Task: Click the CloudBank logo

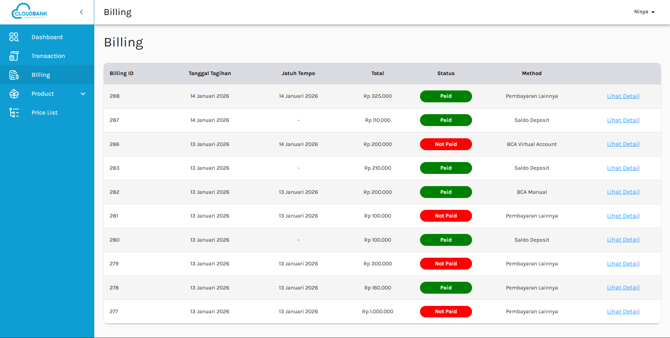Action: (29, 12)
